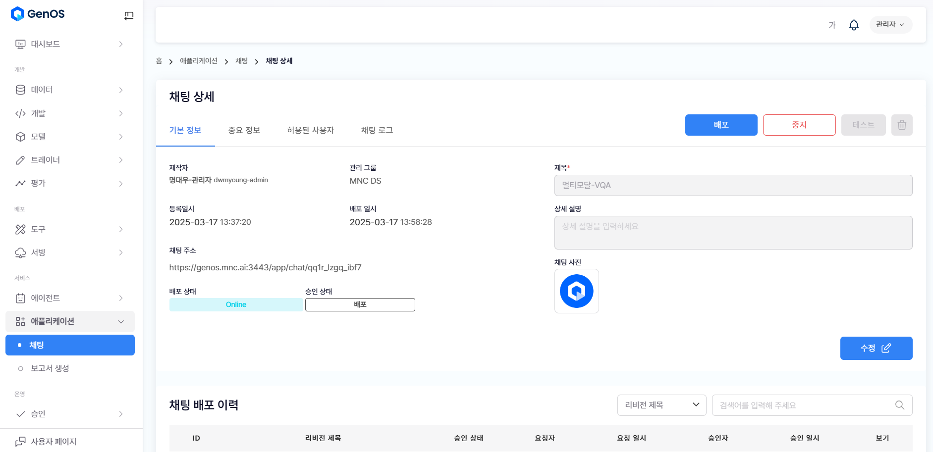Click the blue 배포 button
This screenshot has width=933, height=452.
721,125
